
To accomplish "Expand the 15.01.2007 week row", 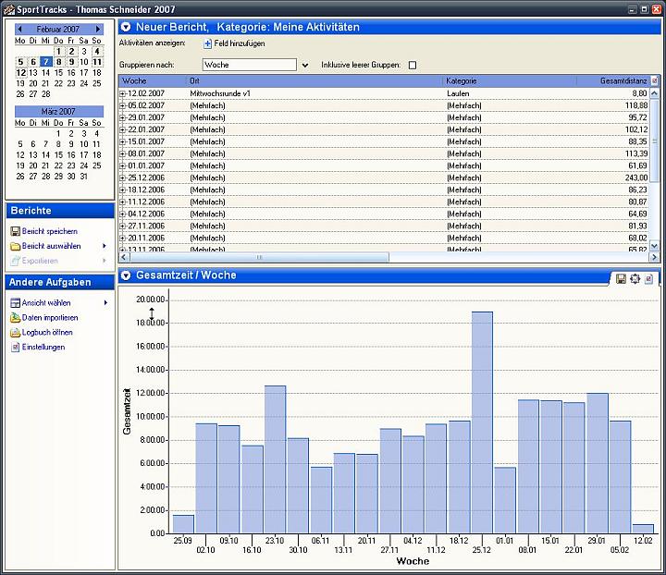I will 123,141.
